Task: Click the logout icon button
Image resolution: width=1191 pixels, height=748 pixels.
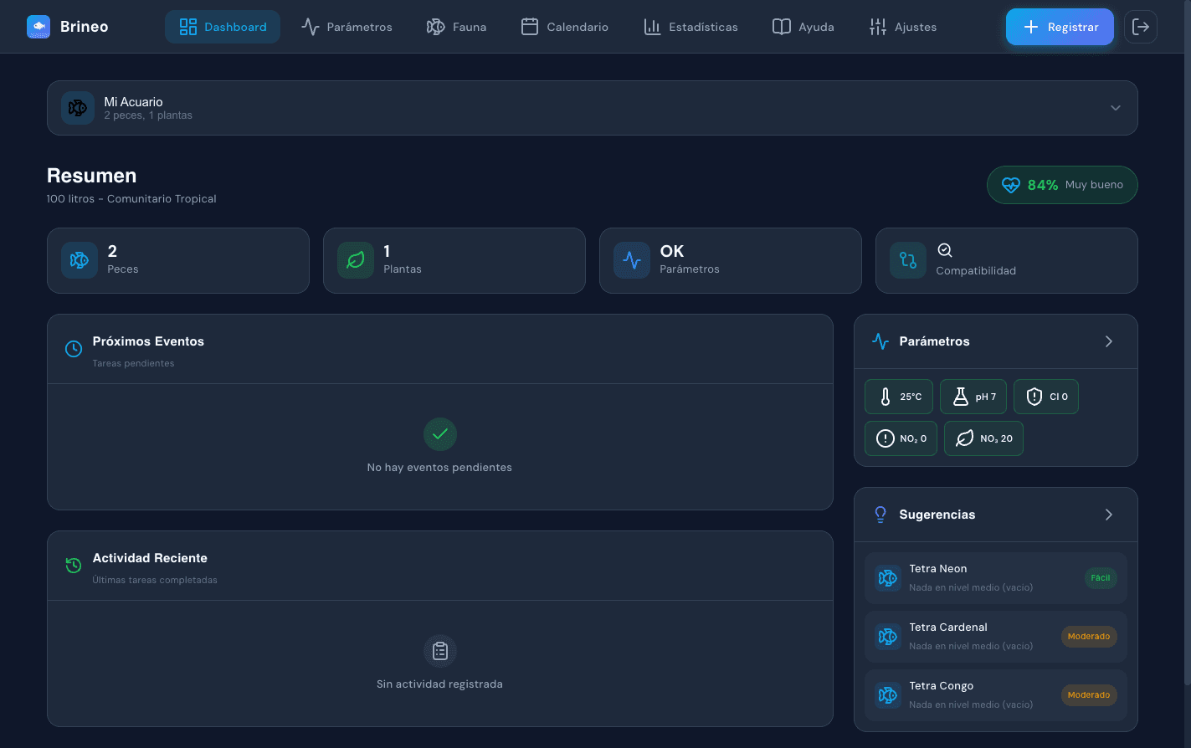Action: tap(1141, 27)
